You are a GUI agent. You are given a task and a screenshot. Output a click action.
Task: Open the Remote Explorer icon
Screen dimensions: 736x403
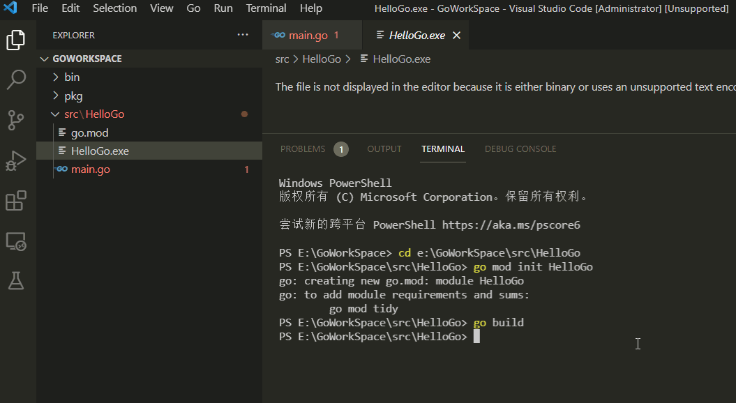click(16, 241)
